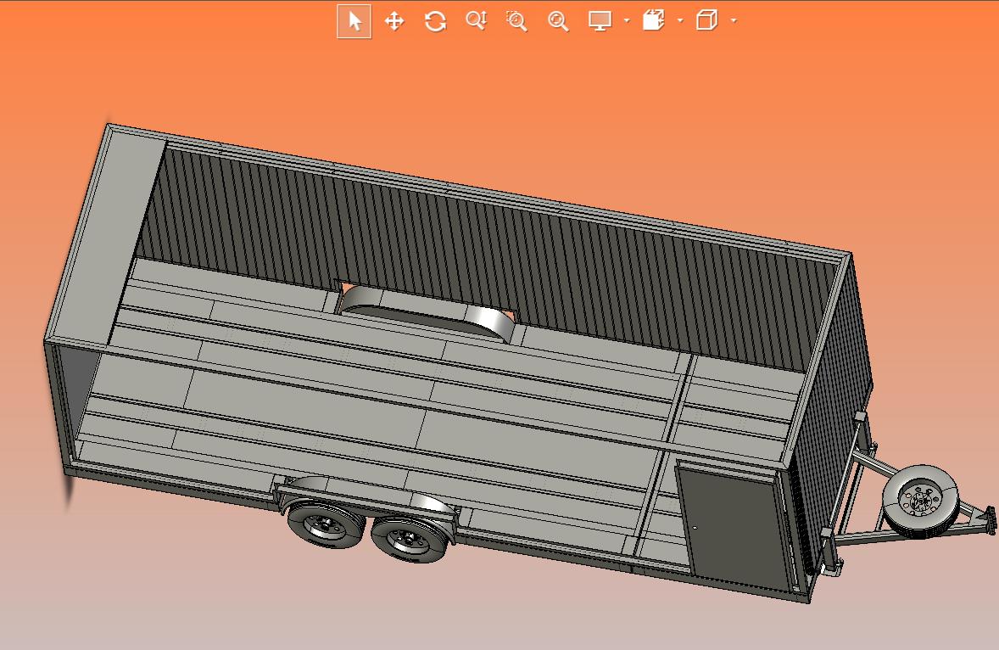The width and height of the screenshot is (999, 650).
Task: Click the wireframe cube view orientation icon
Action: point(707,20)
